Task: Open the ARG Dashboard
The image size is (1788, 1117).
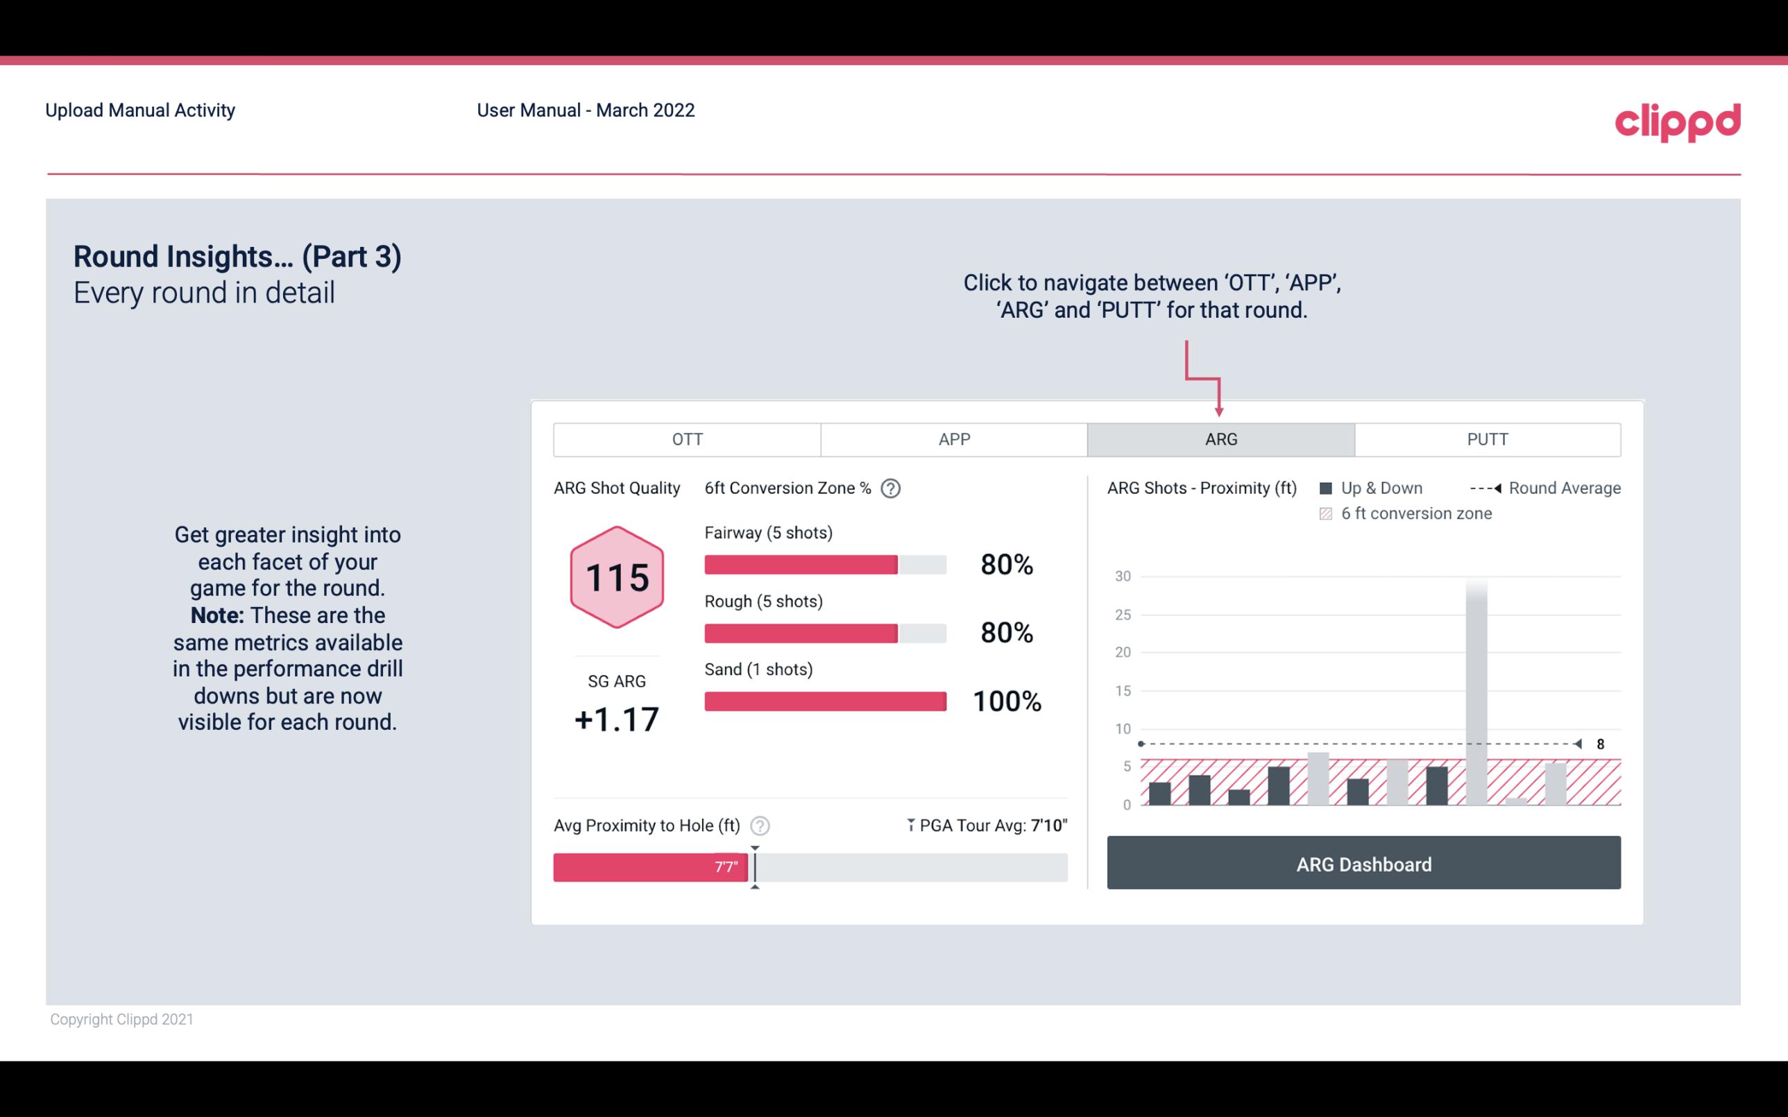Action: pyautogui.click(x=1362, y=862)
